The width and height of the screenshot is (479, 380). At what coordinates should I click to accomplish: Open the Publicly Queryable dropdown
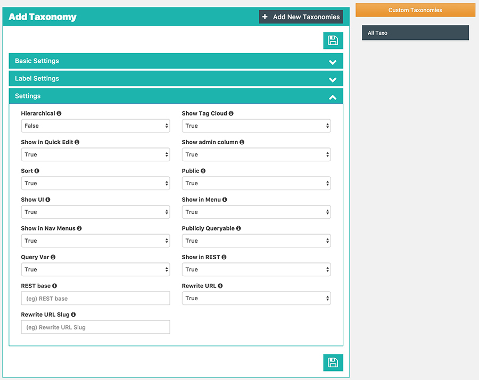[x=257, y=241]
